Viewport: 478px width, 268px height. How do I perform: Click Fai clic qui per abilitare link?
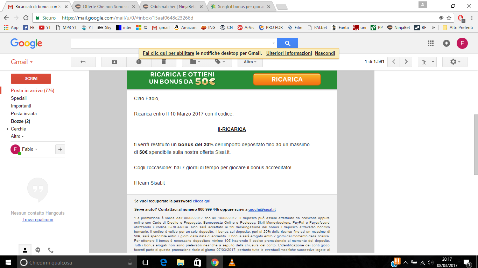pyautogui.click(x=169, y=53)
